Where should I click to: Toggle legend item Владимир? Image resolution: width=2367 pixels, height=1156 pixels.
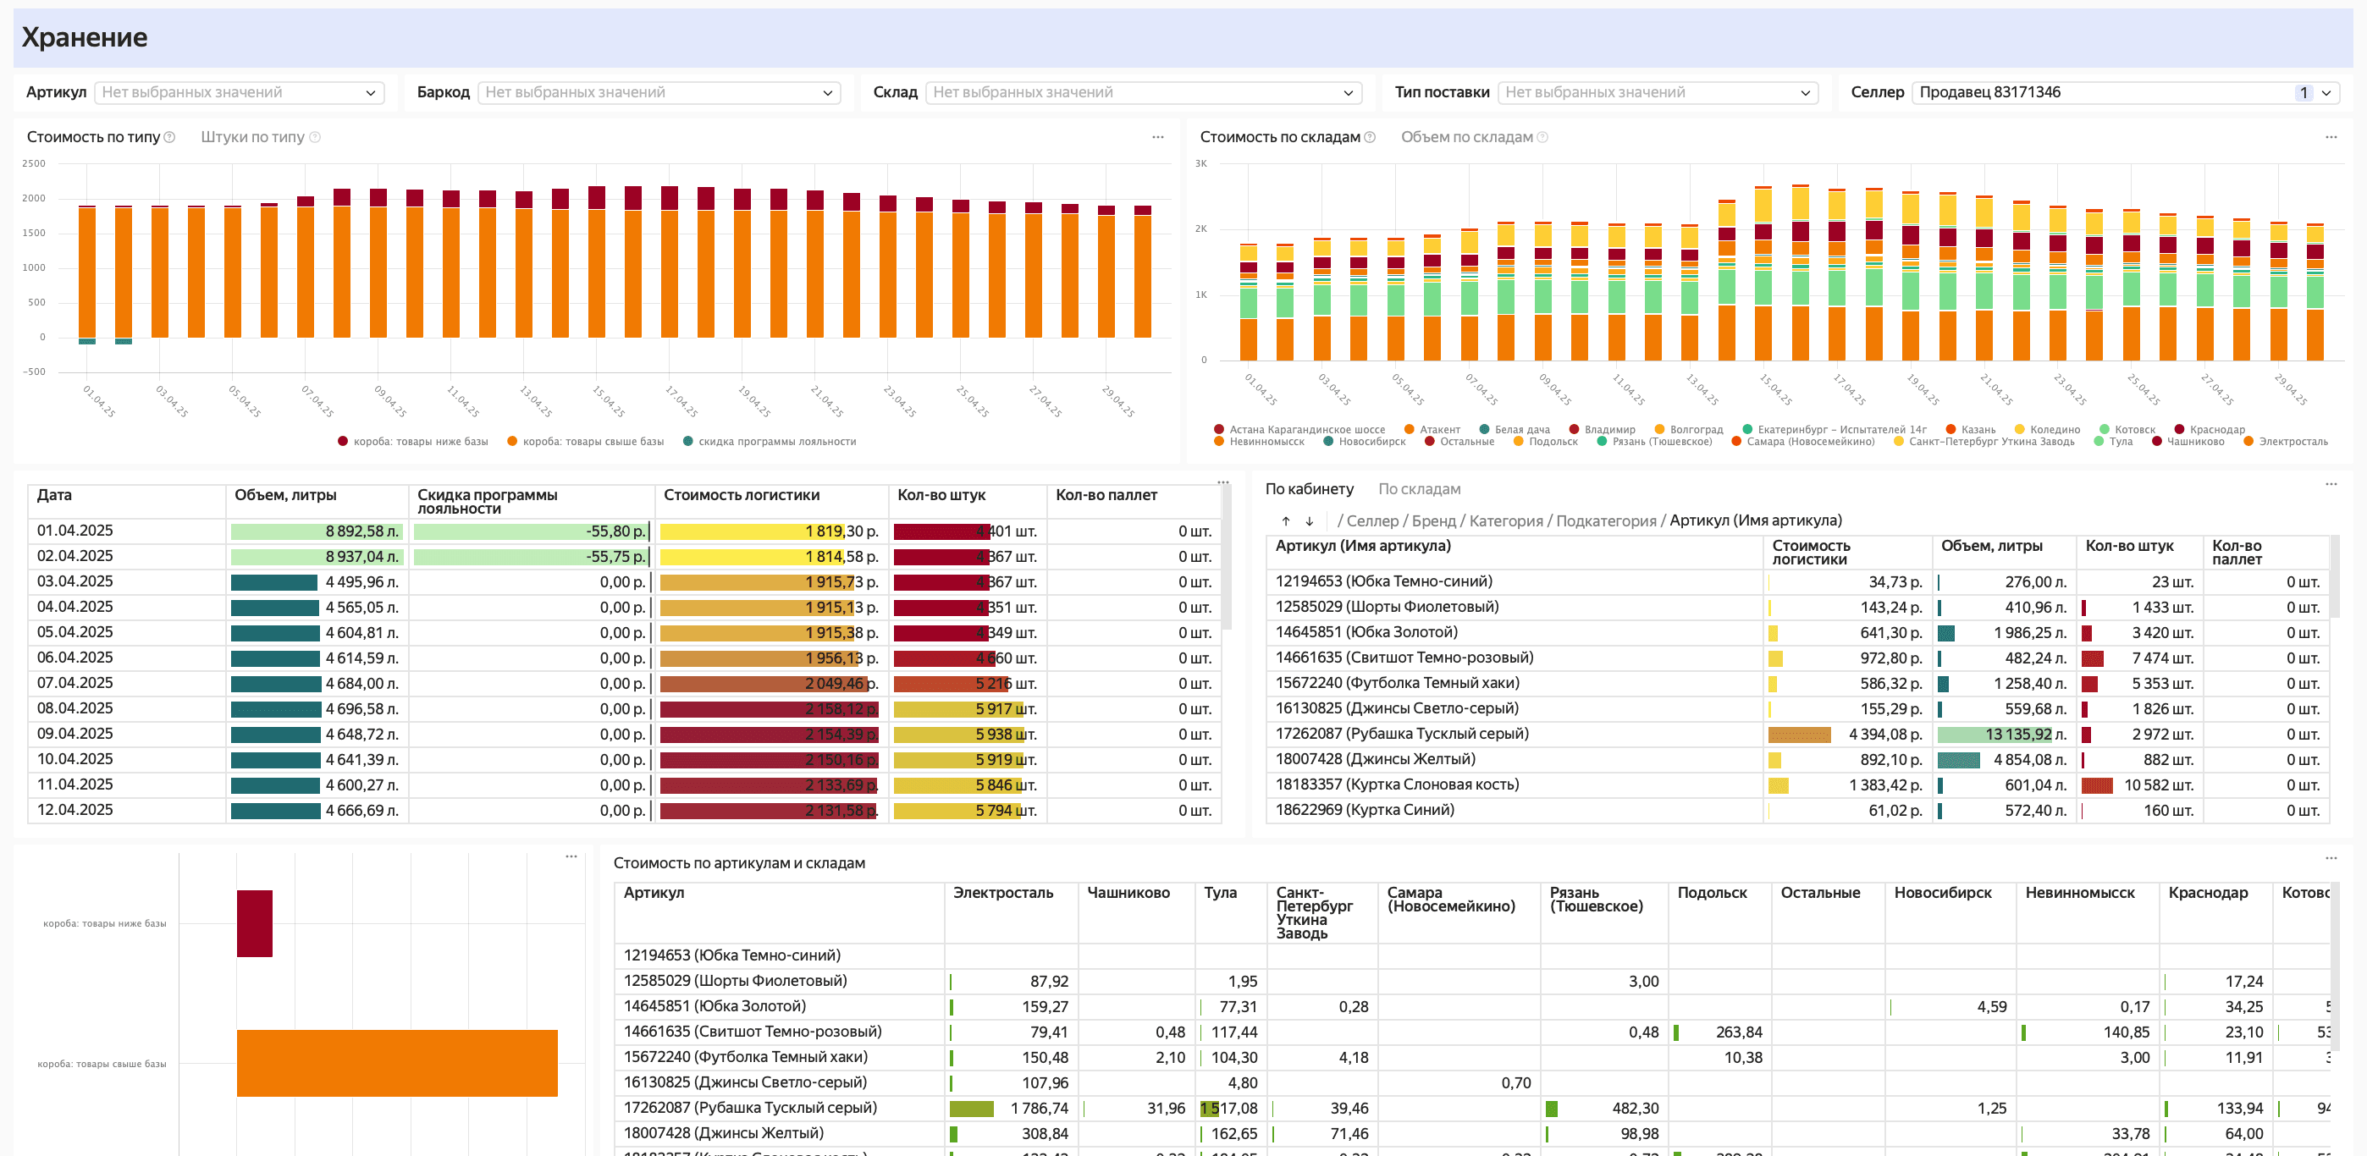click(x=1602, y=429)
